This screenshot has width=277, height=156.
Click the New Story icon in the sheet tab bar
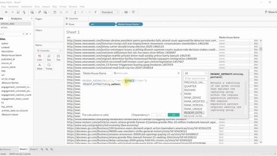pos(52,149)
